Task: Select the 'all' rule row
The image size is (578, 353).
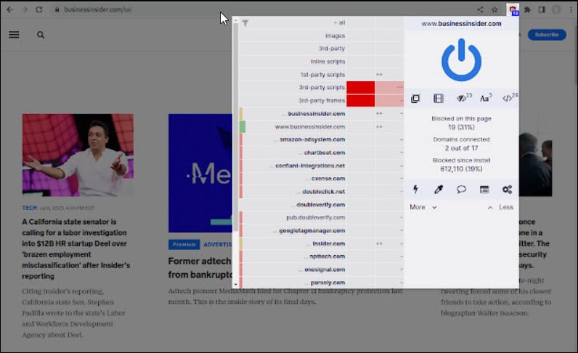Action: (321, 22)
